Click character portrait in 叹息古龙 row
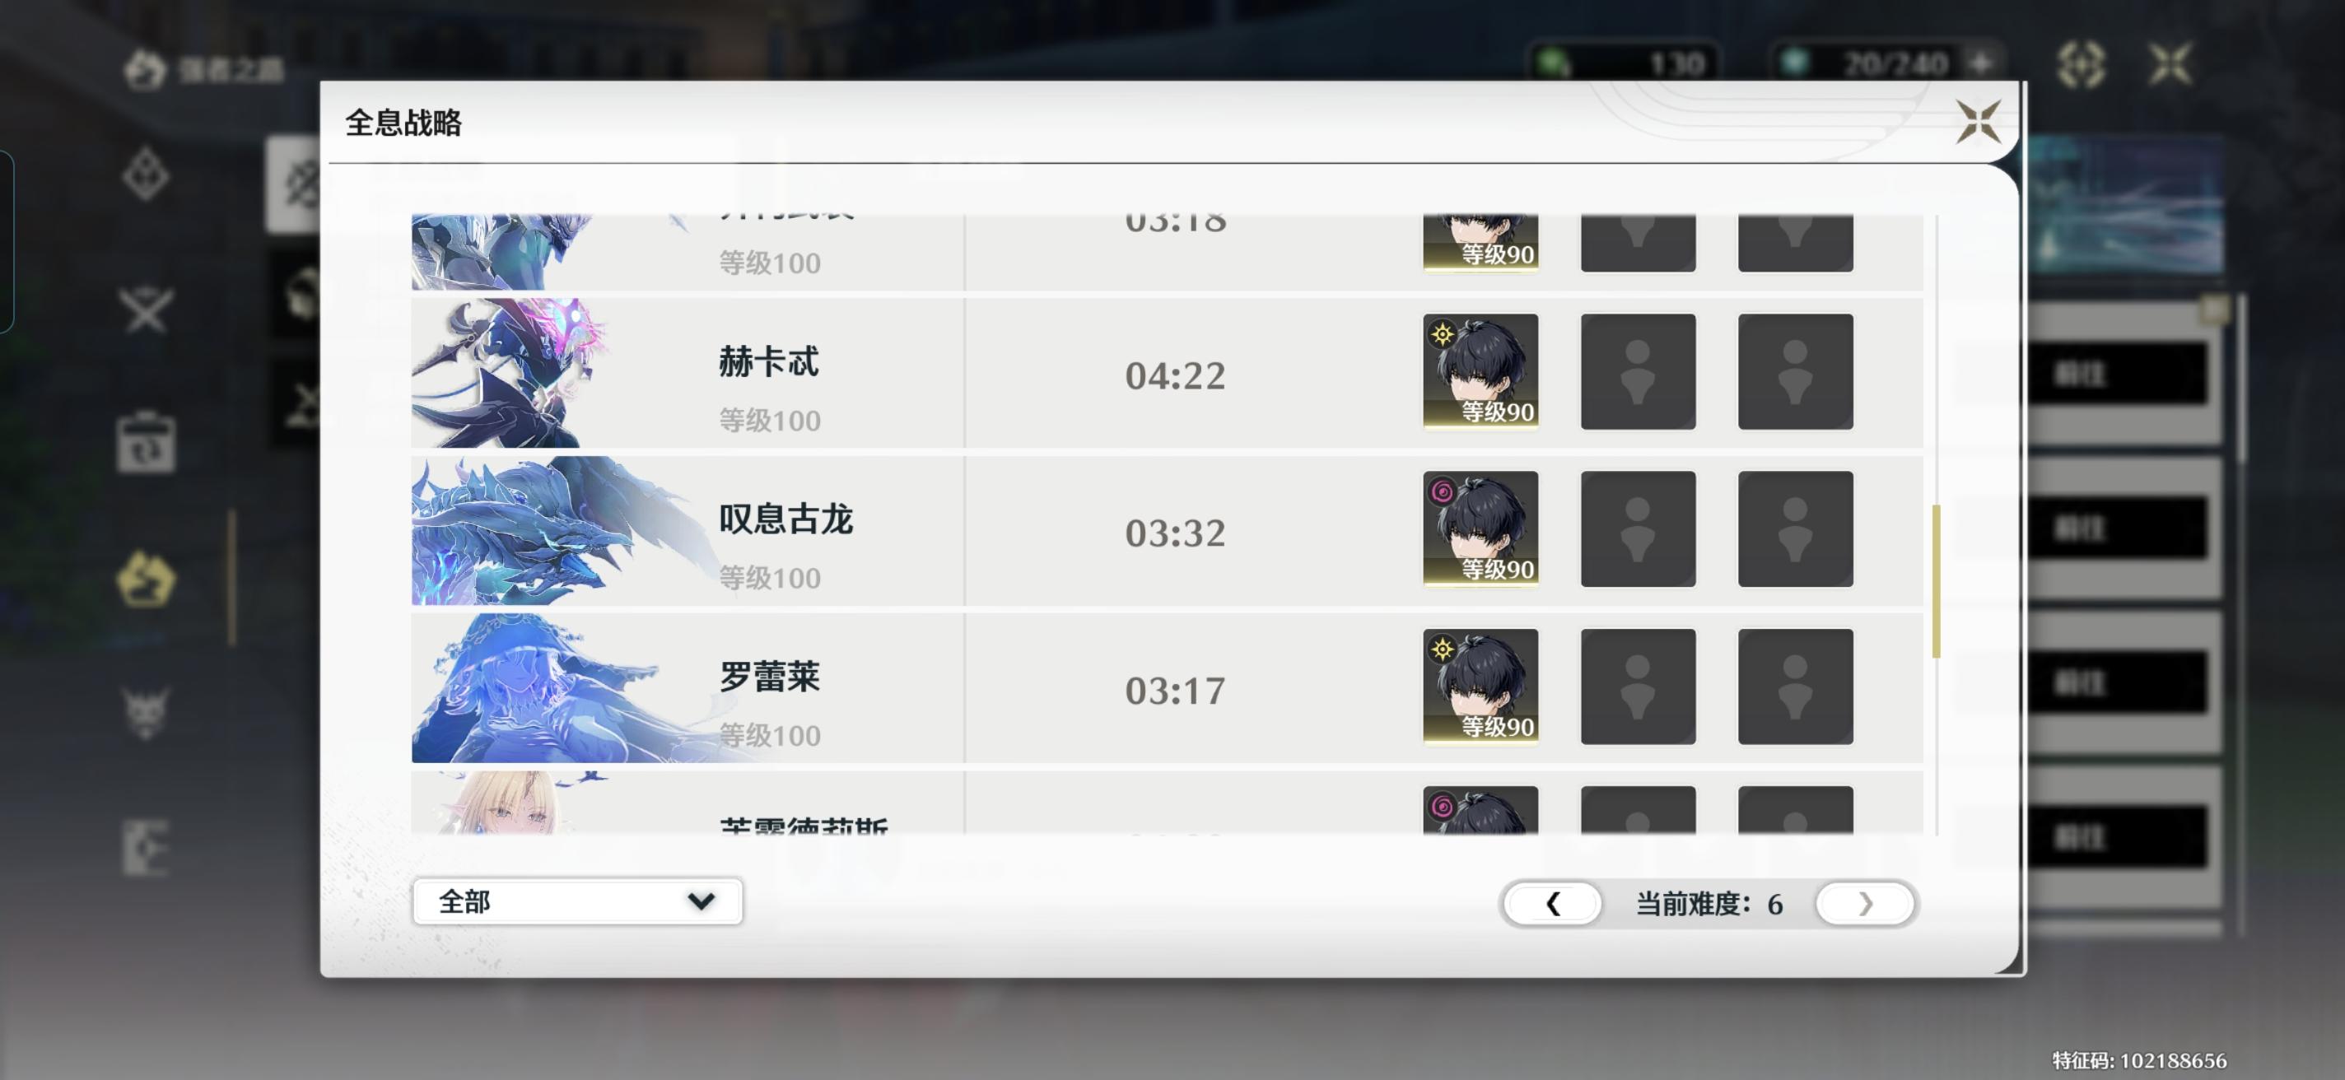 (x=1480, y=528)
